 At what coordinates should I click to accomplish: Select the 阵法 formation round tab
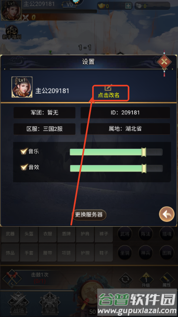pos(146,234)
